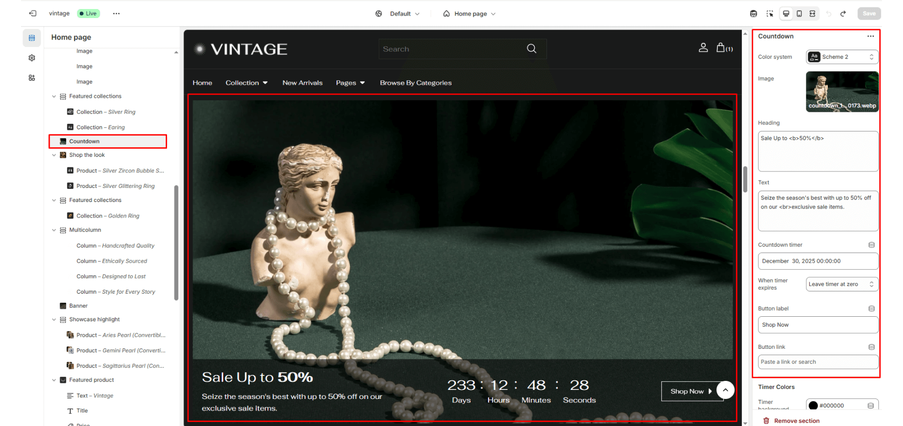Viewport: 903px width, 426px height.
Task: Click the account user icon in preview
Action: [x=703, y=48]
